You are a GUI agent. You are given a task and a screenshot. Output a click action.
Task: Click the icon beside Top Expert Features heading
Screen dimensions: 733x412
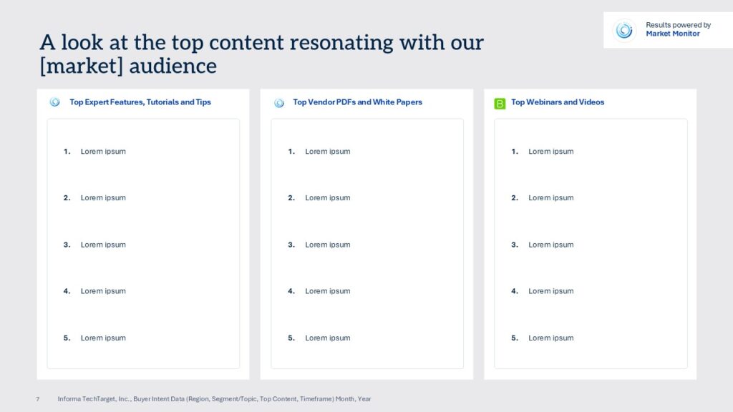(54, 102)
